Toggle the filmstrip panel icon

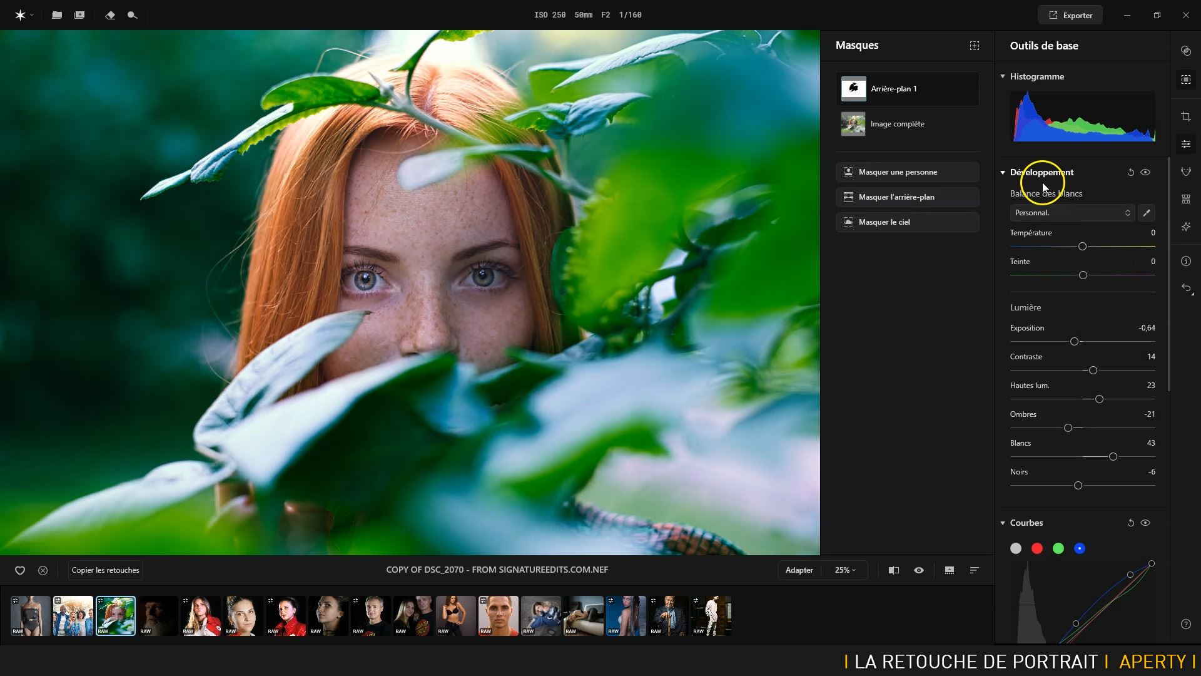click(x=950, y=570)
